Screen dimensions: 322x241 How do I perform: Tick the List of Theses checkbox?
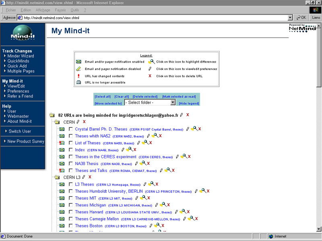coord(71,143)
